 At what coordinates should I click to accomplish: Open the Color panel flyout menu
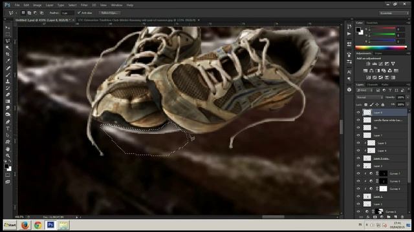point(408,23)
